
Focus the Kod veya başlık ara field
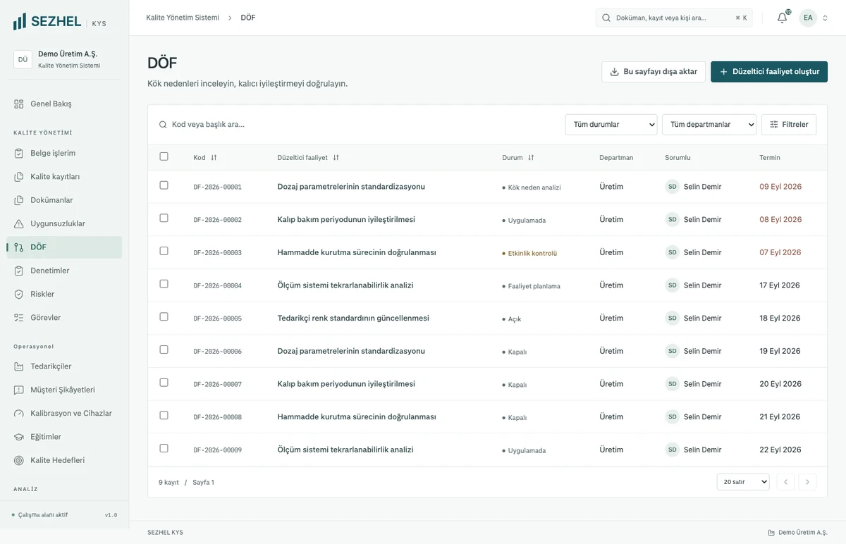click(356, 125)
